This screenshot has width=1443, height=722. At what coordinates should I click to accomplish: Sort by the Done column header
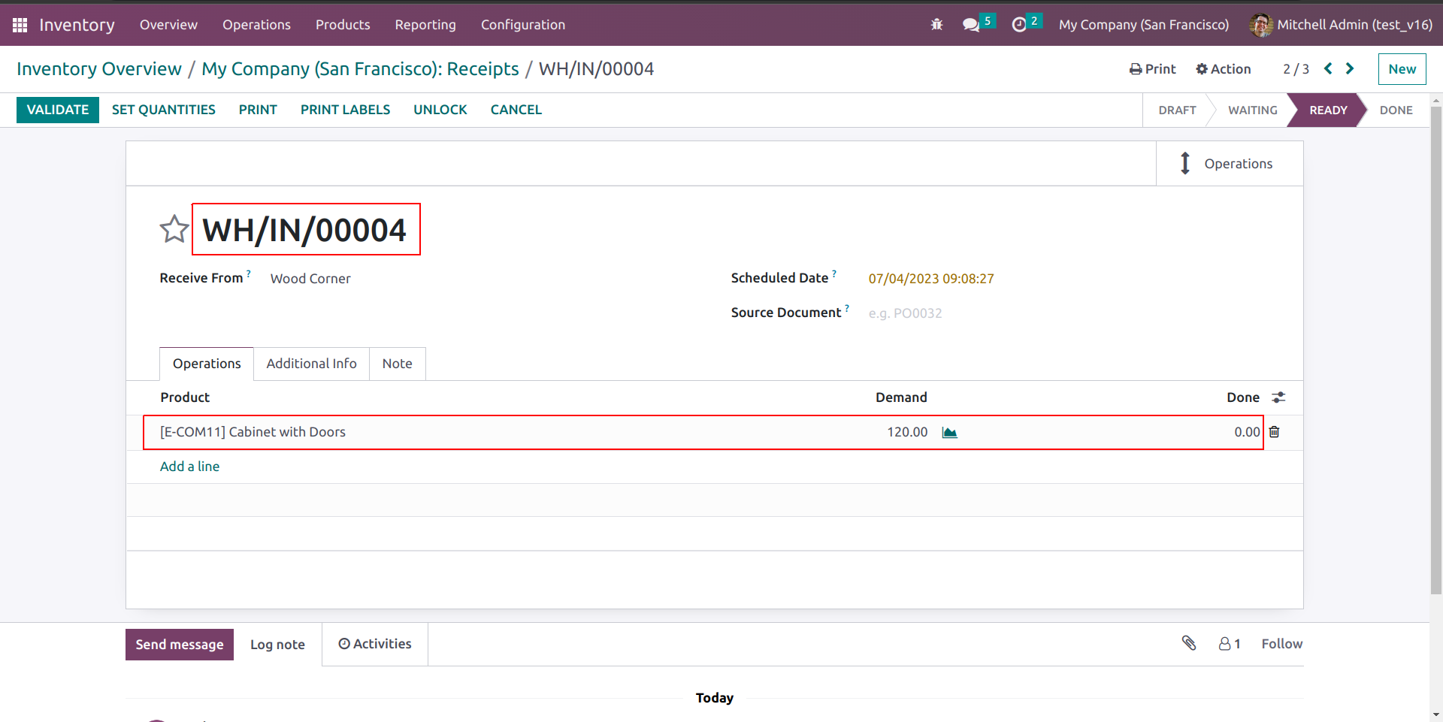tap(1243, 397)
